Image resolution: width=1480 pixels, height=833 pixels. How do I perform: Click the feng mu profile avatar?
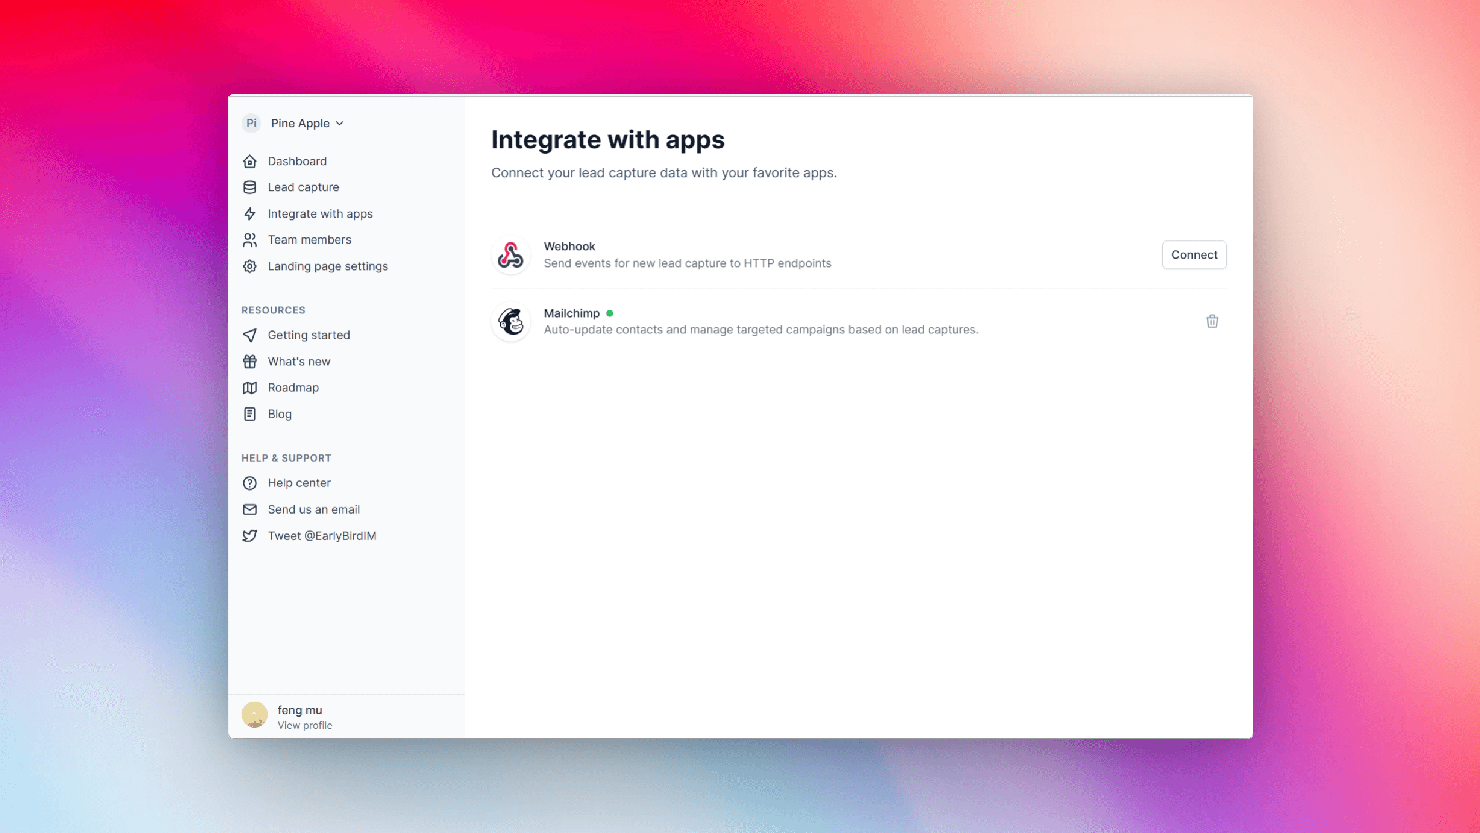pyautogui.click(x=254, y=715)
